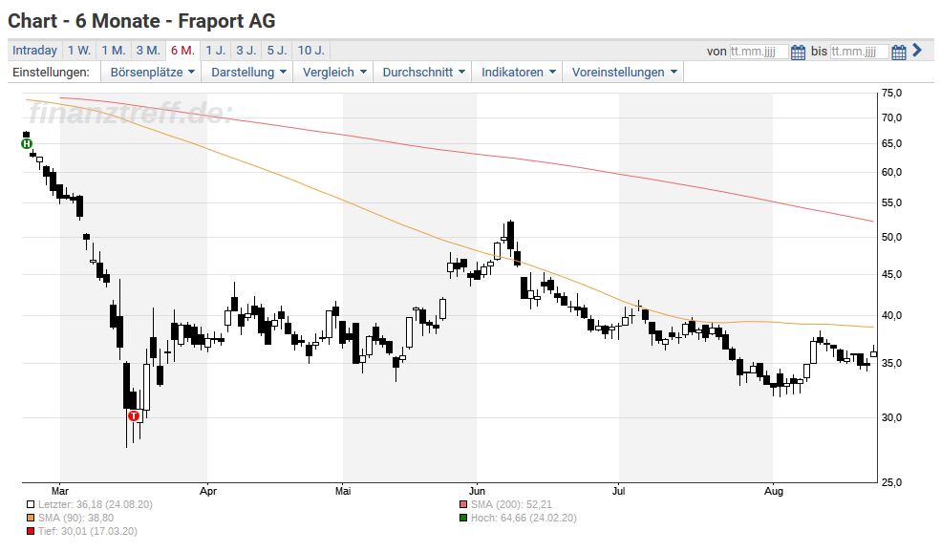941x552 pixels.
Task: Click the 'von' start date field
Action: (759, 52)
